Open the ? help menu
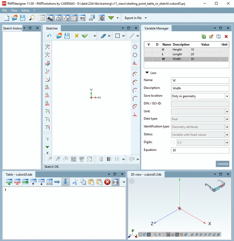234x241 pixels. click(x=34, y=10)
